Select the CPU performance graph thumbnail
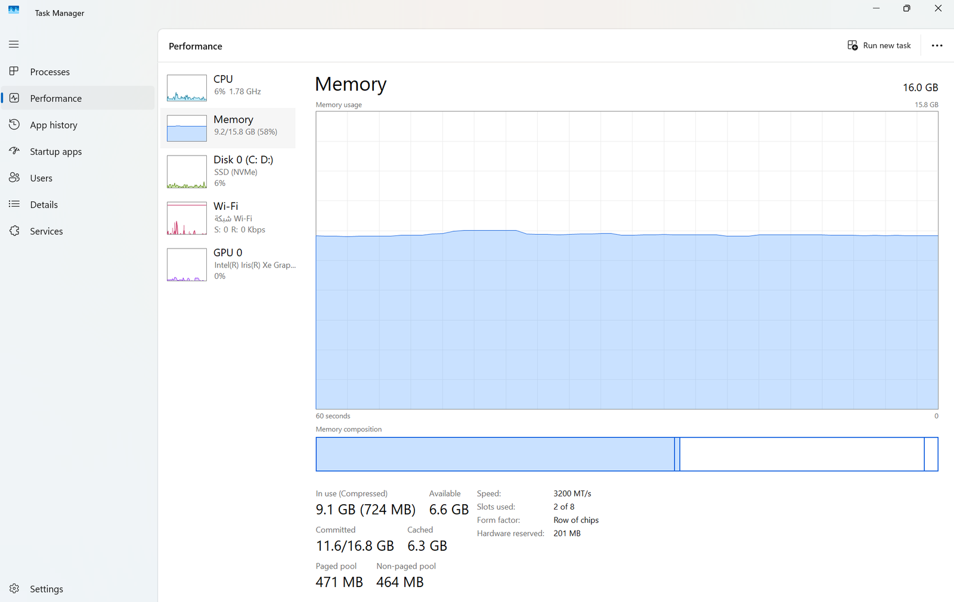Screen dimensions: 954x602 (187, 88)
